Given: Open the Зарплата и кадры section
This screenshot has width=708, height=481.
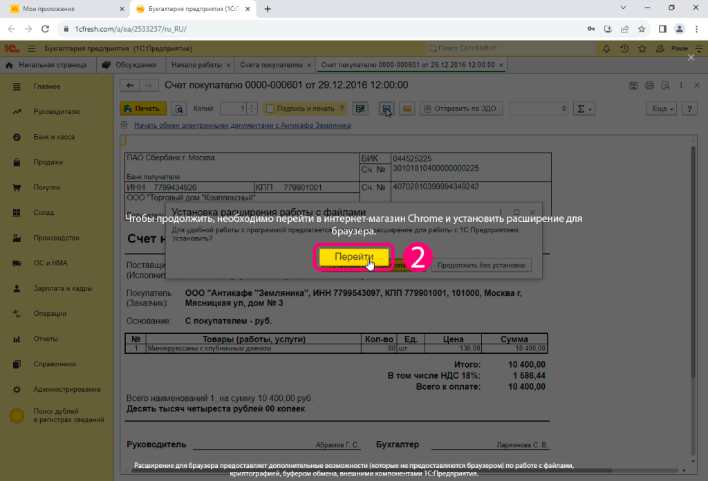Looking at the screenshot, I should click(63, 289).
